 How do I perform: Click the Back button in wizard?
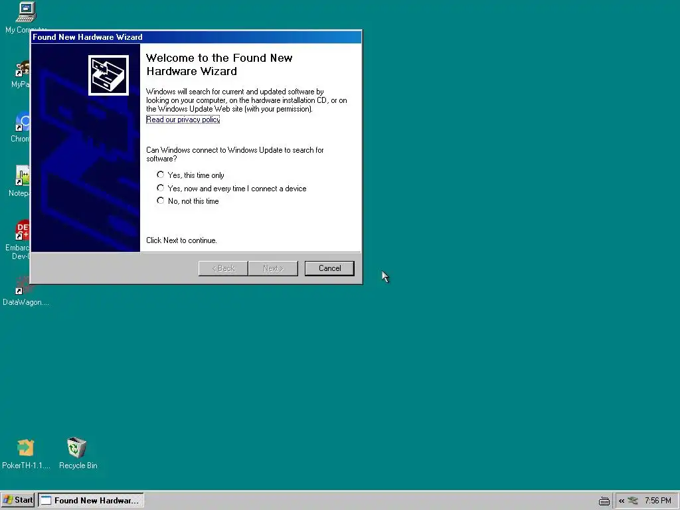coord(223,268)
